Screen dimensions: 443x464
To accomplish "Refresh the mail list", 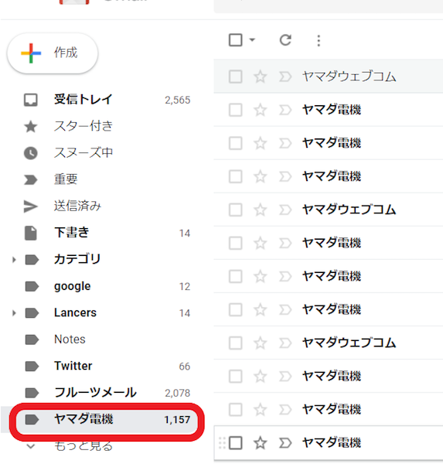I will 285,40.
